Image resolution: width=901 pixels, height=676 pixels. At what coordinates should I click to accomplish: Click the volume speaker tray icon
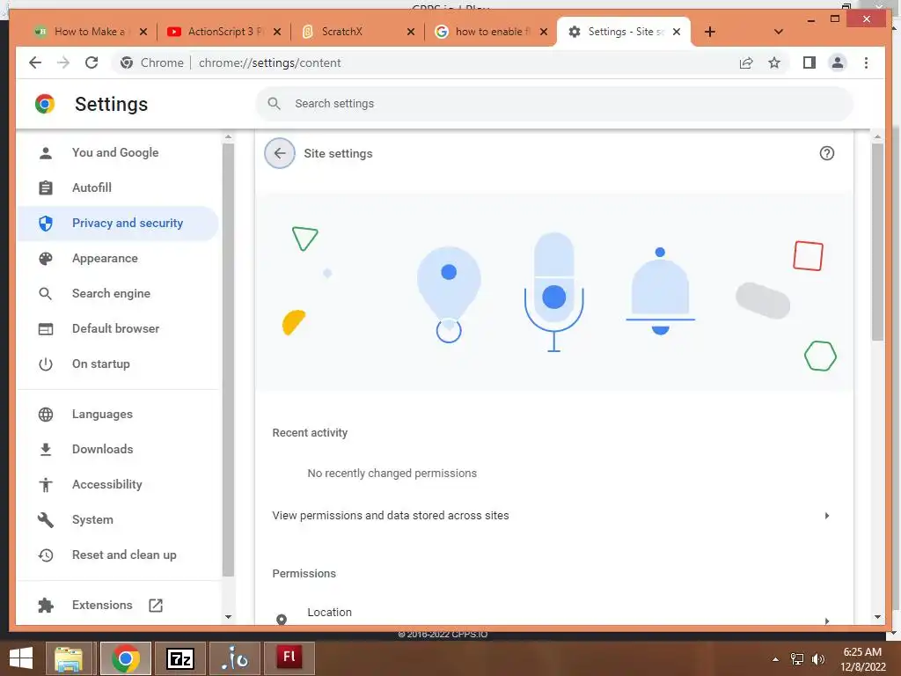817,659
